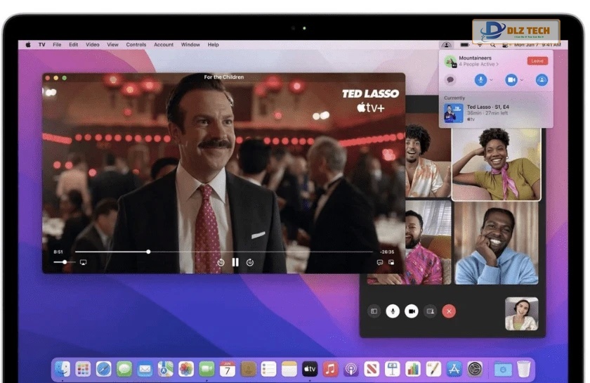
Task: Expand the camera options chevron
Action: 522,80
